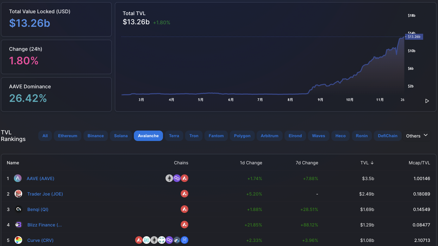Image resolution: width=438 pixels, height=246 pixels.
Task: Sort by 1d Change column
Action: (251, 163)
